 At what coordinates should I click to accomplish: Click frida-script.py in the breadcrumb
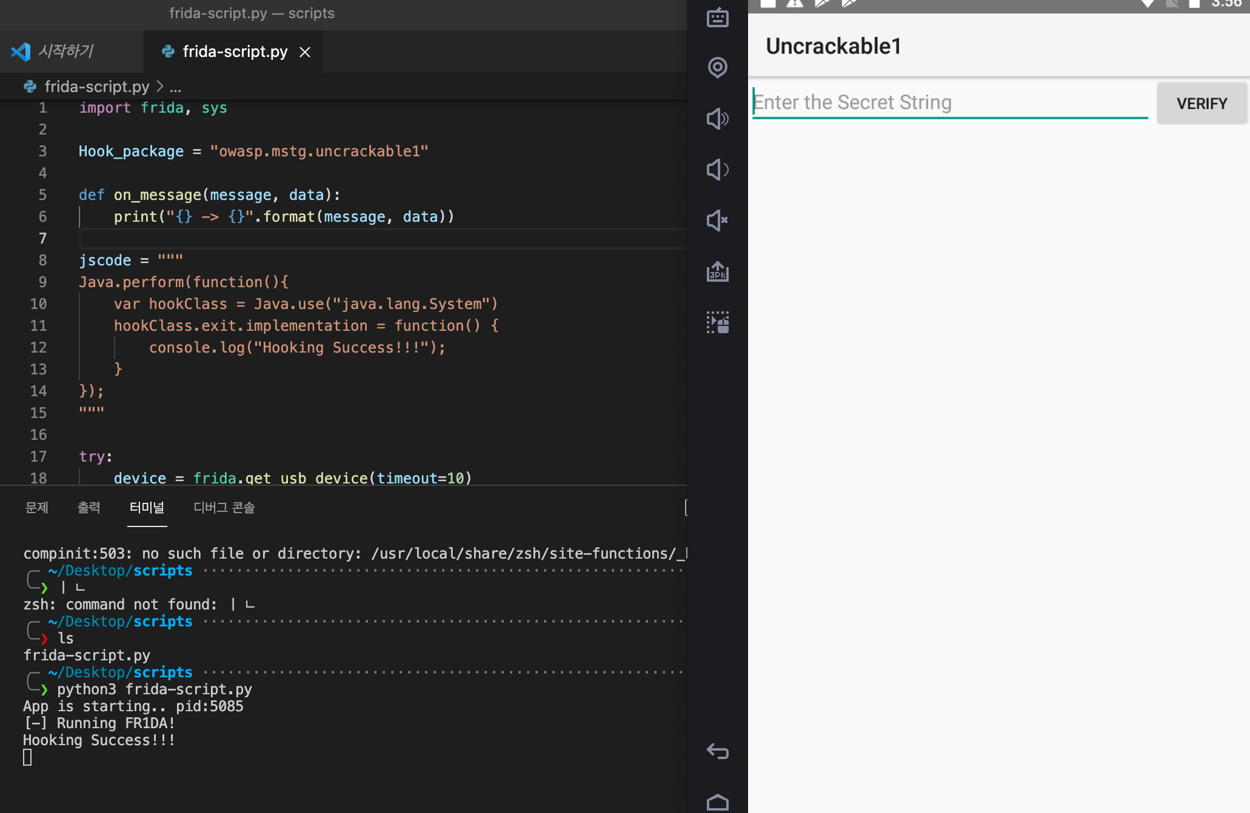[96, 87]
